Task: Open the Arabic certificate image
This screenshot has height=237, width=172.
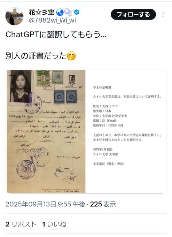Action: tap(46, 131)
